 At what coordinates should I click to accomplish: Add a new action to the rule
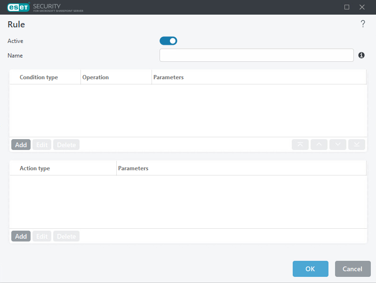pyautogui.click(x=21, y=236)
